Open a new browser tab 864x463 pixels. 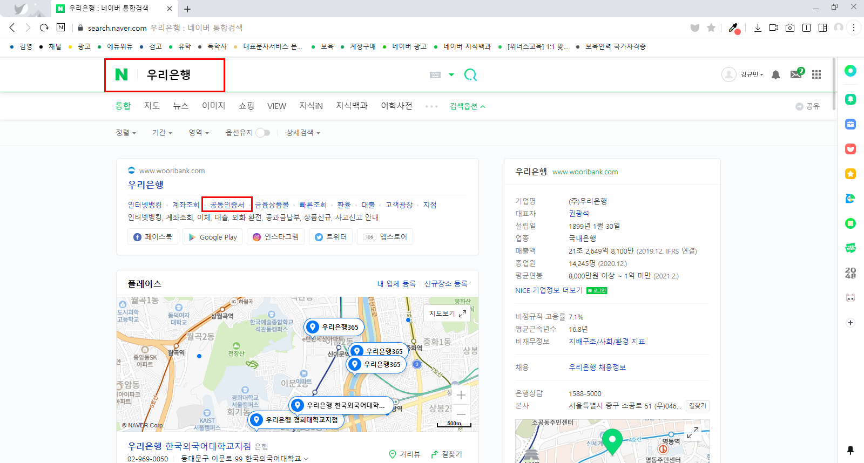coord(187,9)
